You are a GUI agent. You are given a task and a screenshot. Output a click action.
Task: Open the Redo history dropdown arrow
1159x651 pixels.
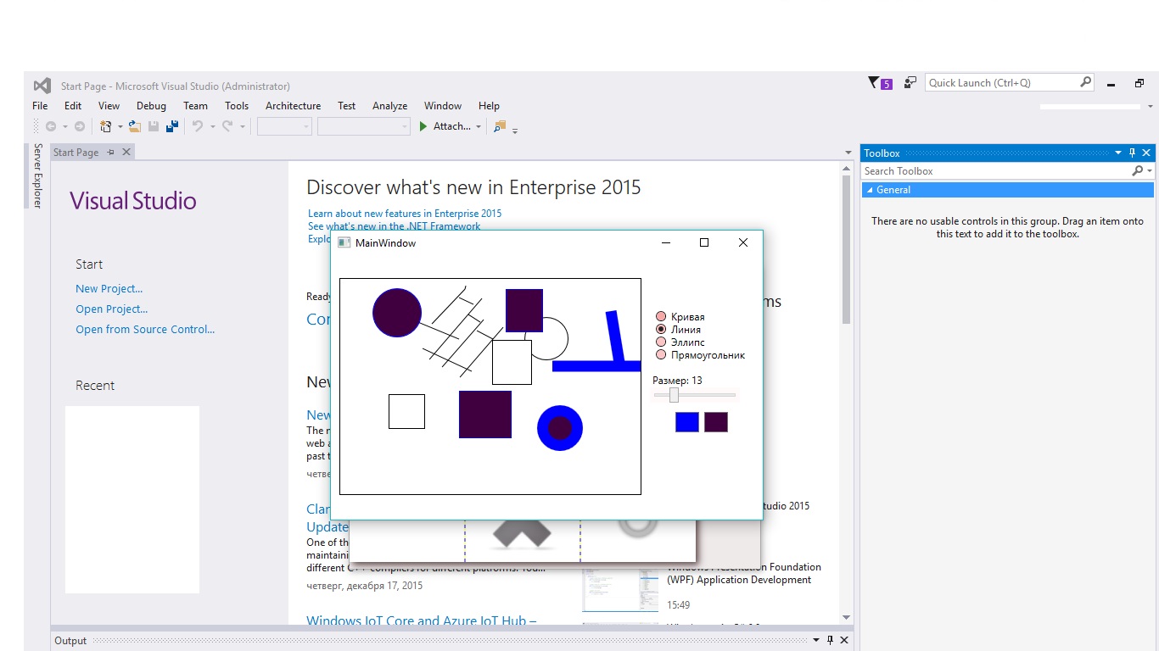(x=242, y=127)
